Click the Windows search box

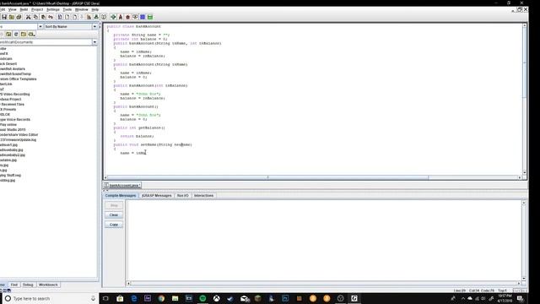(x=50, y=298)
